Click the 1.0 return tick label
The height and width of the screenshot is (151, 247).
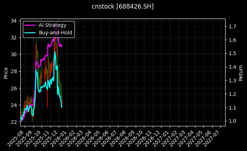point(232,121)
